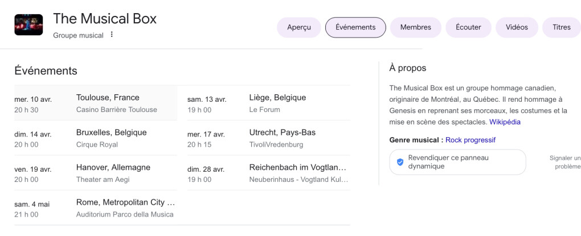
Task: Click the three-dot more options icon
Action: coord(112,34)
